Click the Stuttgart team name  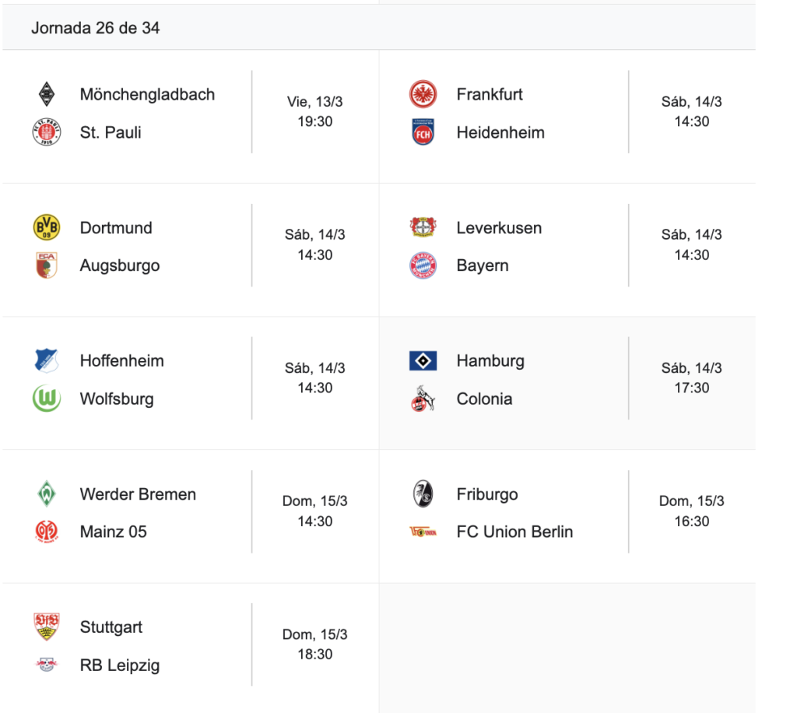[x=111, y=627]
